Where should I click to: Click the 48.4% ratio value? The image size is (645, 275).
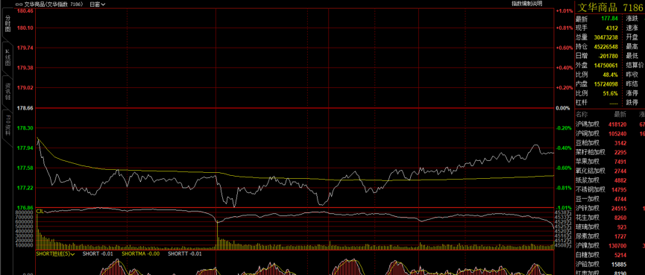coord(611,75)
